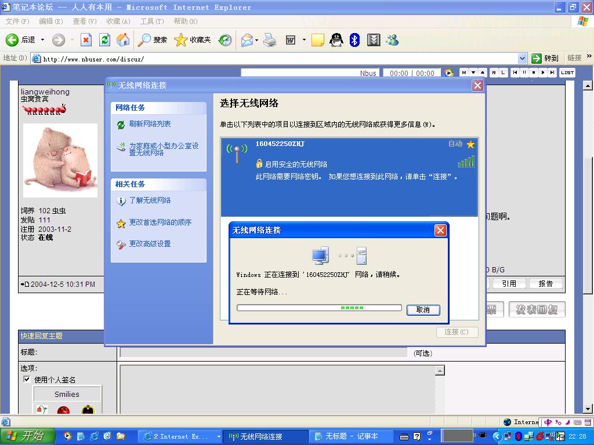Click the 更改高级设置 link
The width and height of the screenshot is (594, 445).
[x=150, y=244]
